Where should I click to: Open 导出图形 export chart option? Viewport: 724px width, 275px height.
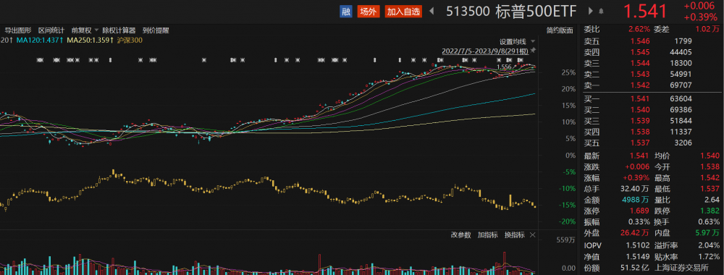tap(18, 30)
